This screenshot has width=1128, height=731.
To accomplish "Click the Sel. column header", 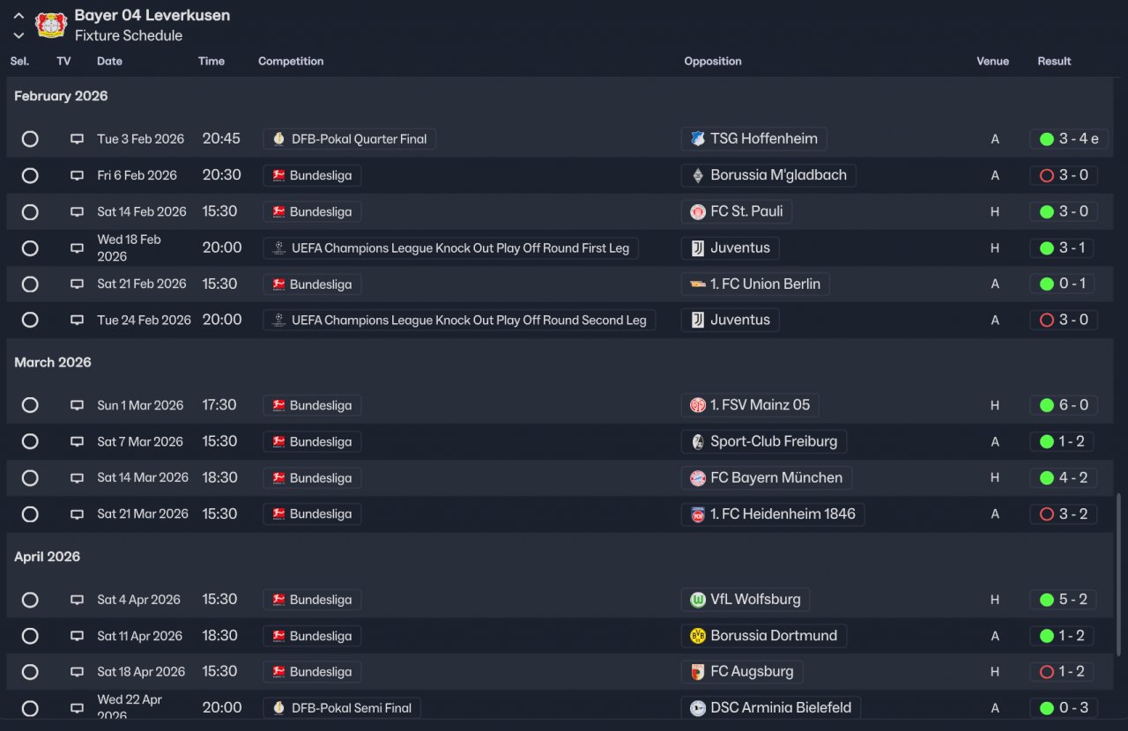I will (x=19, y=62).
